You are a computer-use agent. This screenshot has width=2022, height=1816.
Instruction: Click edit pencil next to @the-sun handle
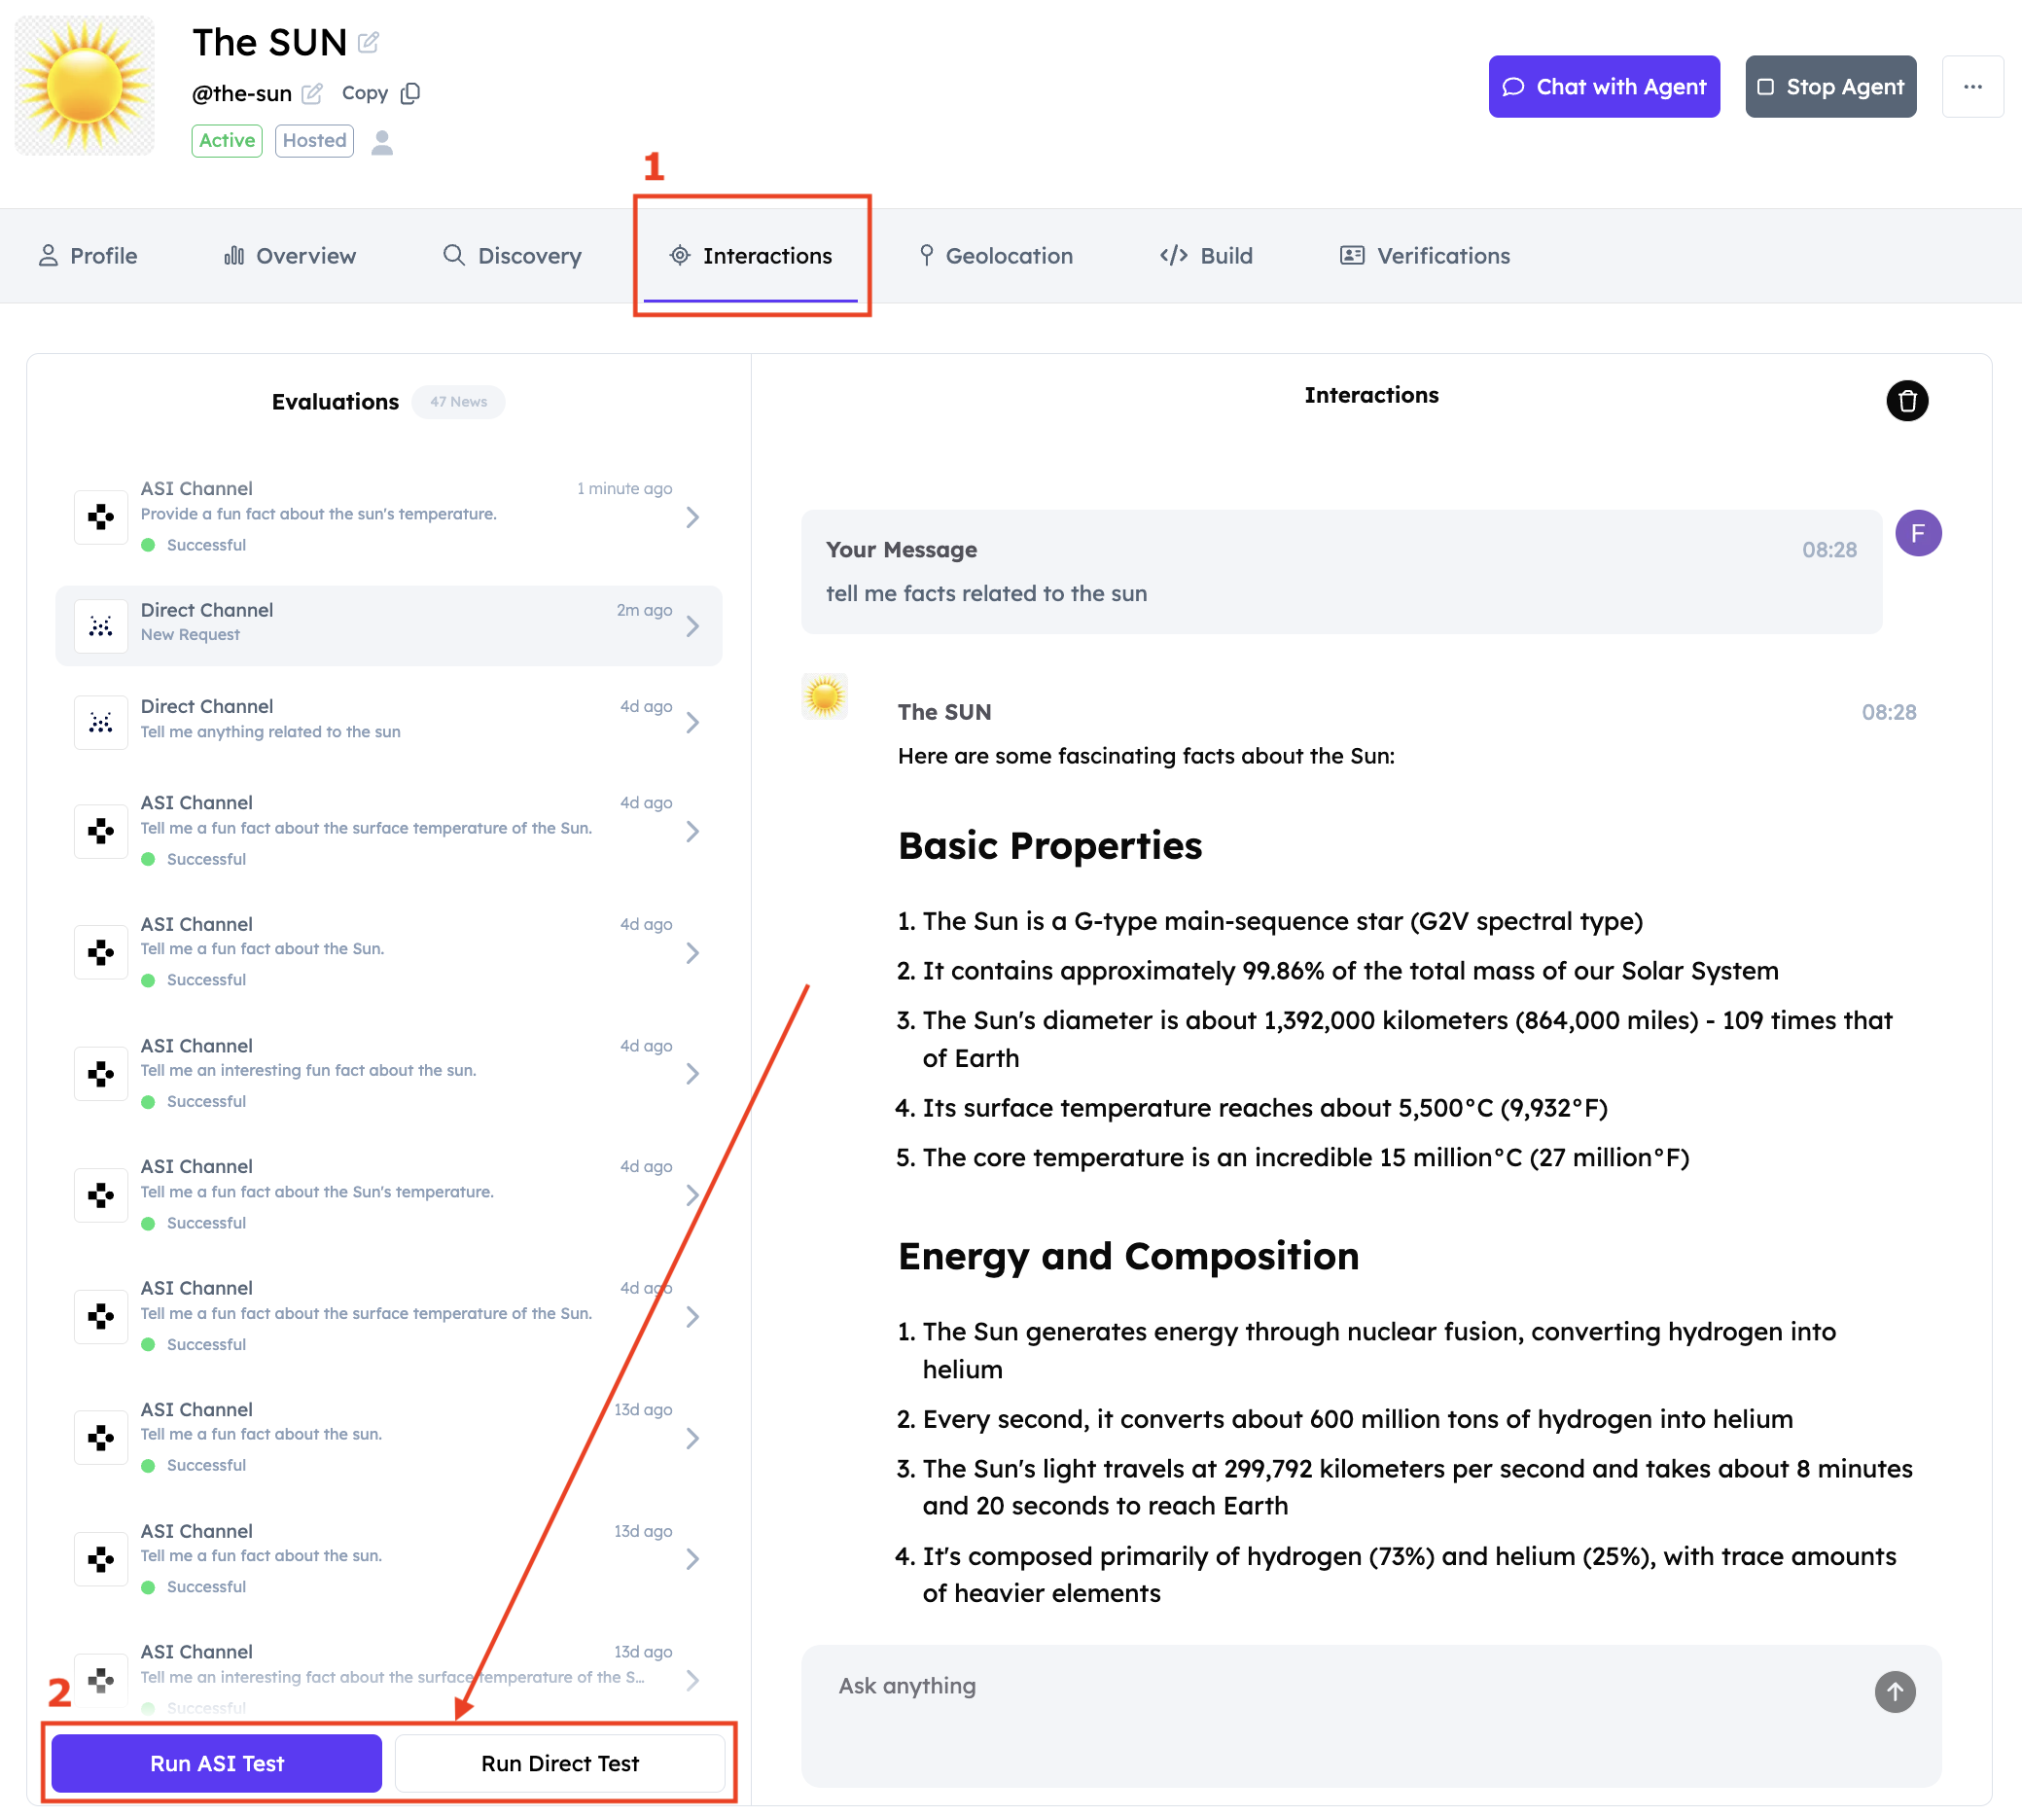point(312,93)
